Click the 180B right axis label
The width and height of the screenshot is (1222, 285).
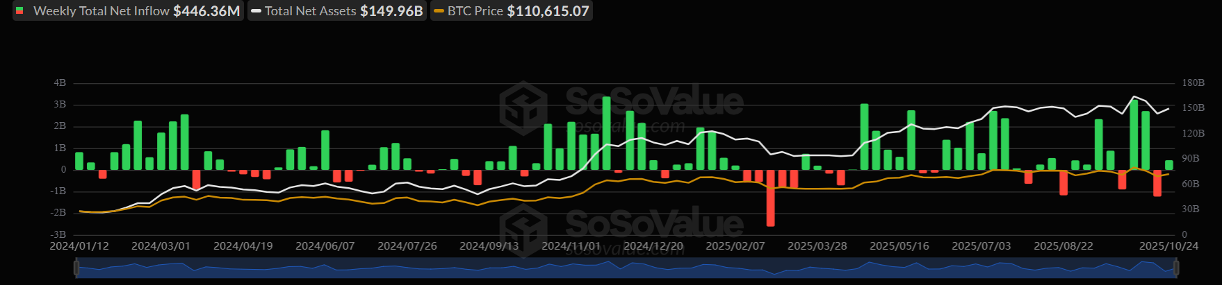pos(1193,83)
